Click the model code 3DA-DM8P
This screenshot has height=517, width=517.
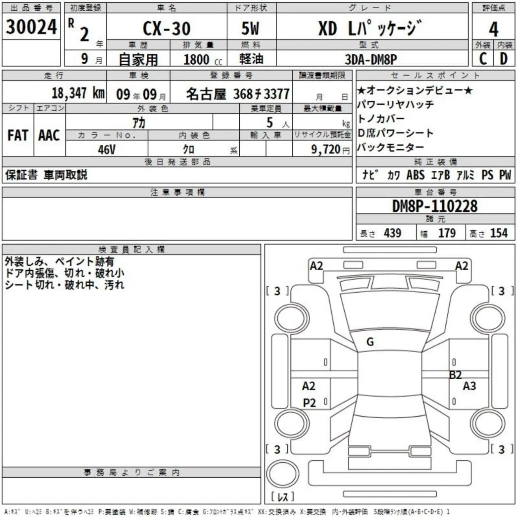click(371, 59)
